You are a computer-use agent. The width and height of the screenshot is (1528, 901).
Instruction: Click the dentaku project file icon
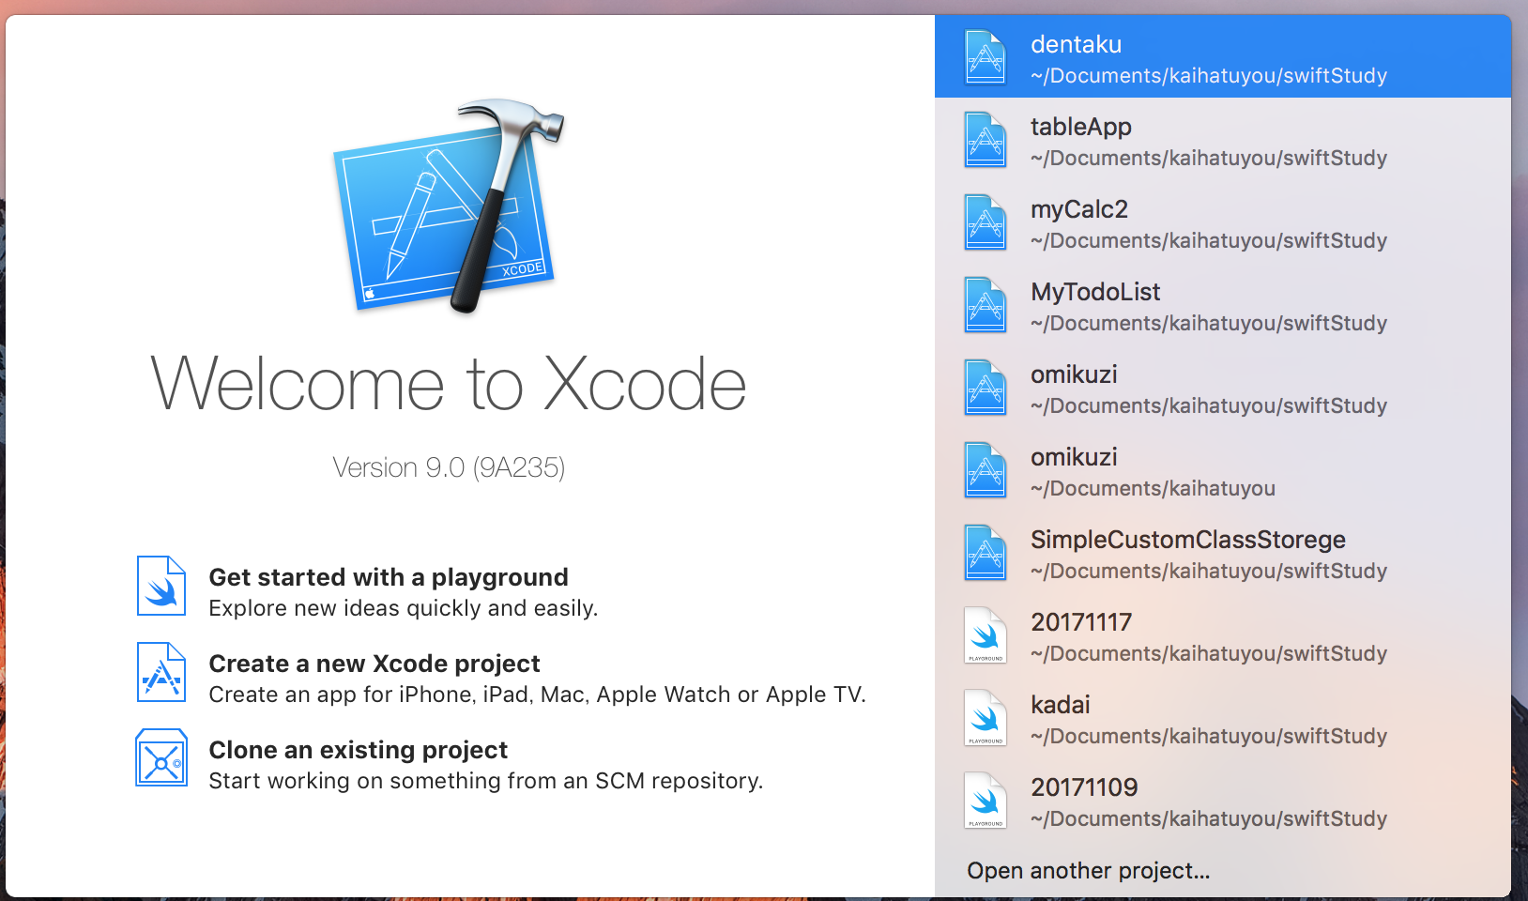pyautogui.click(x=986, y=57)
